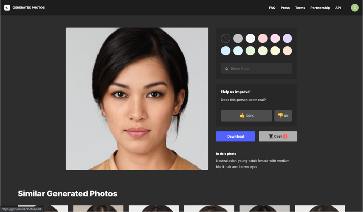
Task: Choose the white background swatch
Action: [250, 38]
